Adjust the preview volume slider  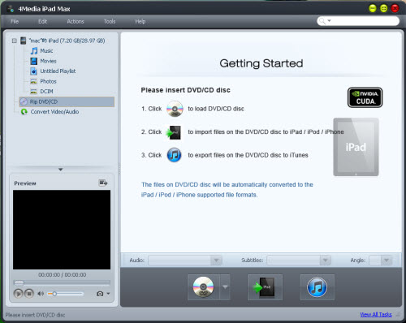(66, 294)
